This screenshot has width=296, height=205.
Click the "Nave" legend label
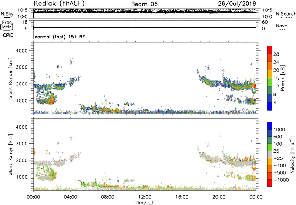point(282,26)
